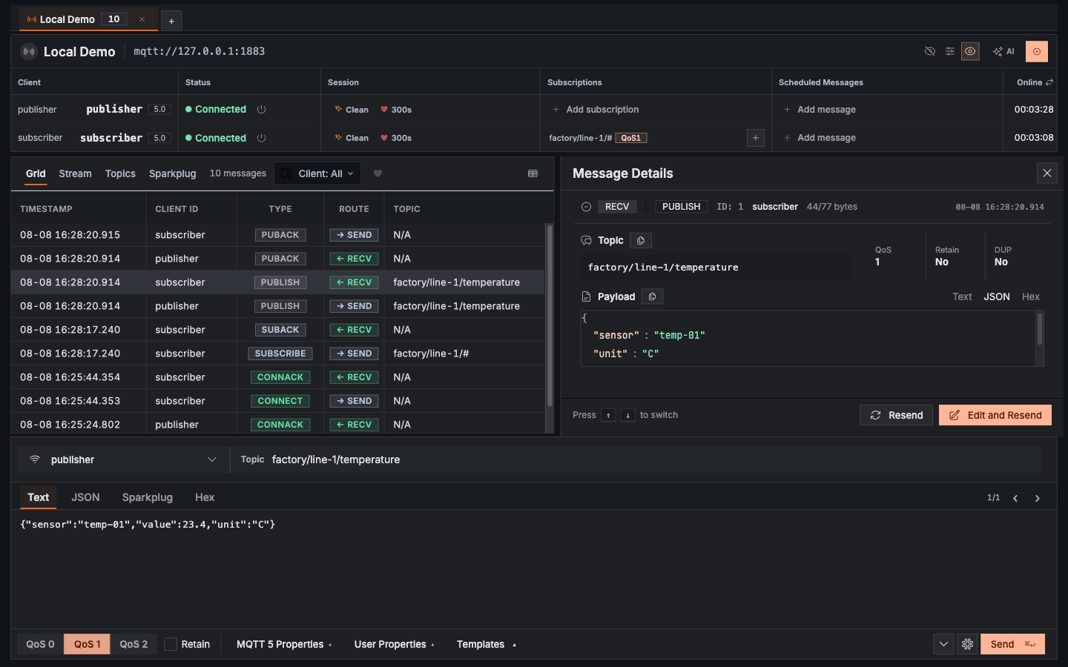Image resolution: width=1068 pixels, height=667 pixels.
Task: Collapse the message details header circle icon
Action: [586, 207]
